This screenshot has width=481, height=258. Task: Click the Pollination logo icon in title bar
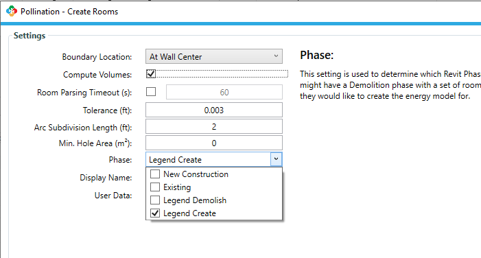[x=12, y=11]
